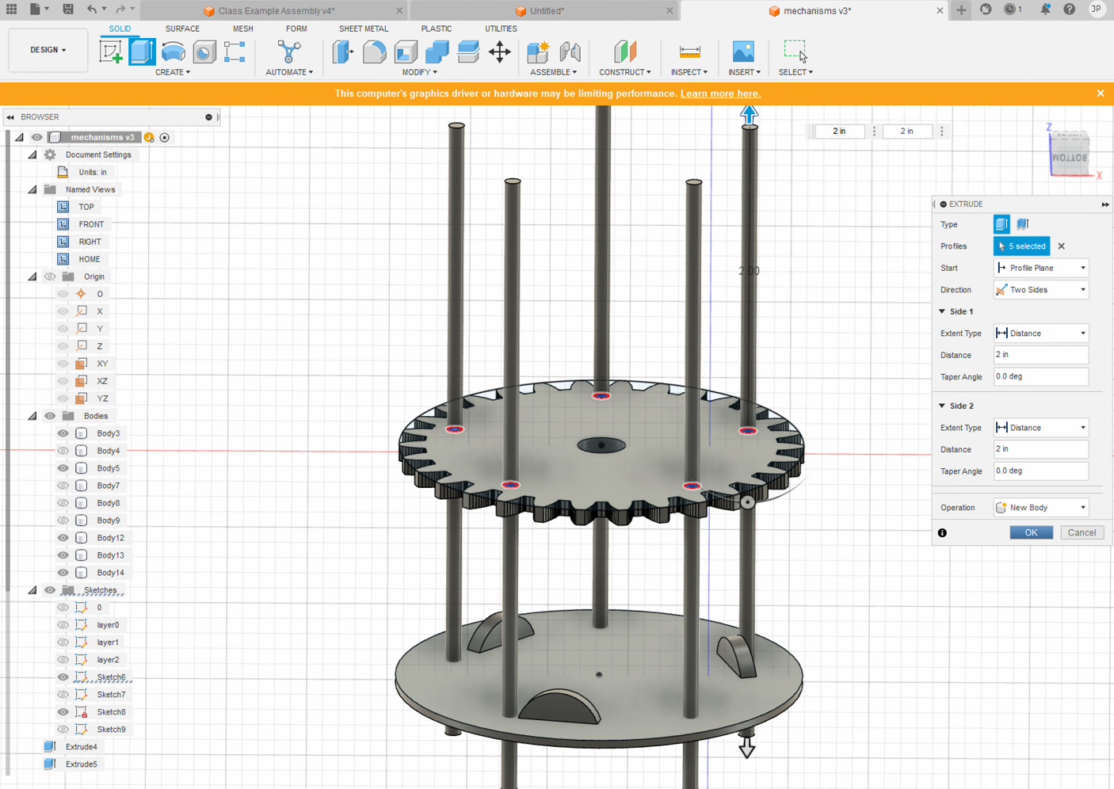Viewport: 1114px width, 789px height.
Task: Choose the Hole tool in toolbar
Action: pyautogui.click(x=204, y=52)
